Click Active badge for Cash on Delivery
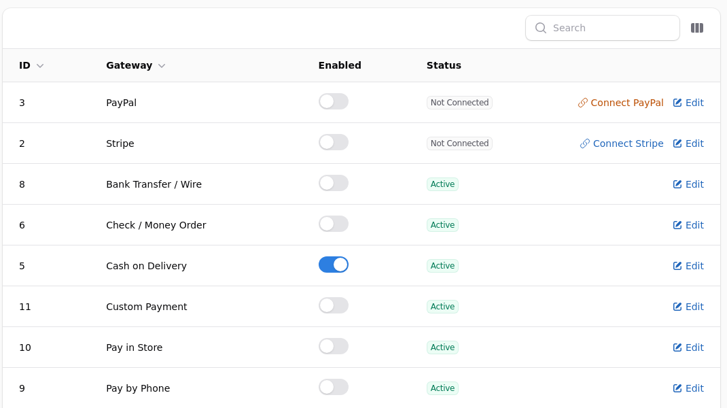 pyautogui.click(x=442, y=266)
